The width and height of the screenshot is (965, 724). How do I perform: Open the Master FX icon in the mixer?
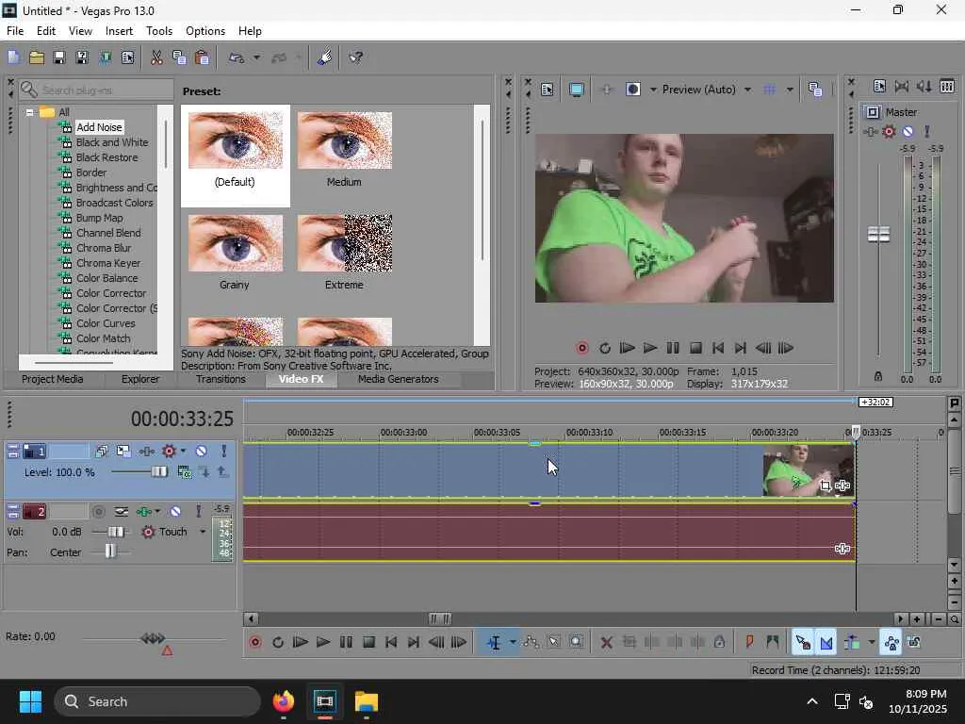(889, 132)
